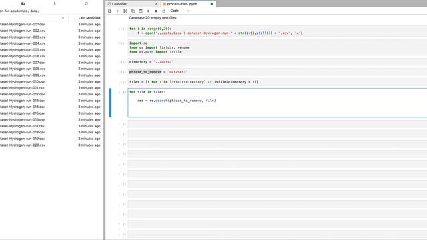Image resolution: width=427 pixels, height=240 pixels.
Task: Refresh the file list in file browser
Action: [86, 3]
